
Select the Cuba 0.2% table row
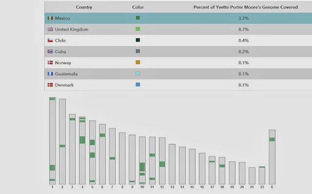pos(178,52)
